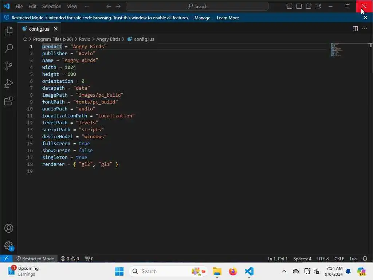Dismiss the Restricted Mode banner

click(365, 17)
